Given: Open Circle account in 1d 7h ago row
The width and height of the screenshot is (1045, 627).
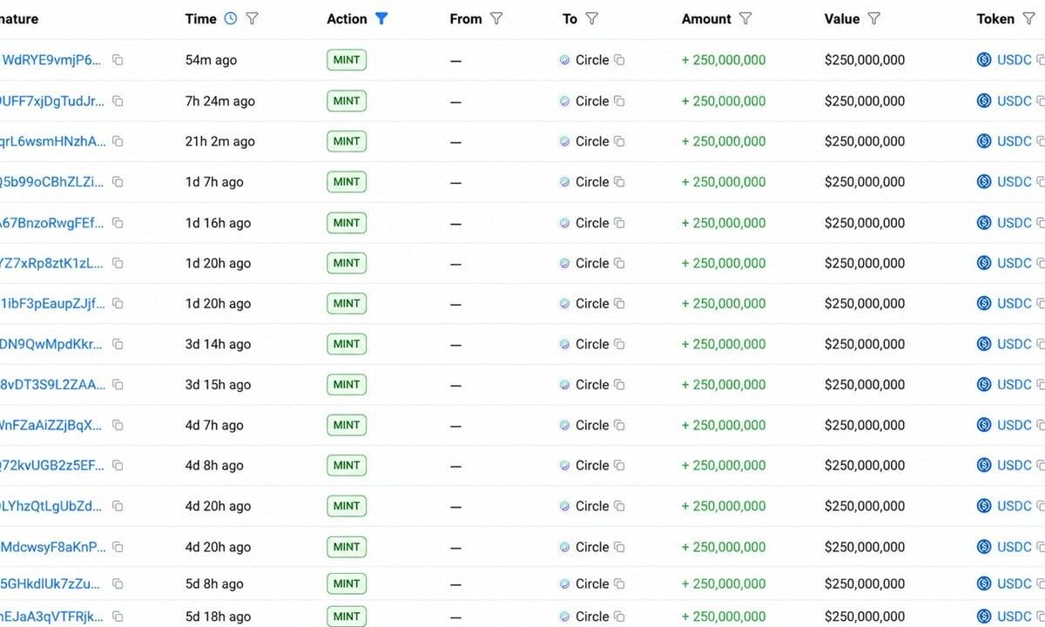Looking at the screenshot, I should pos(592,182).
